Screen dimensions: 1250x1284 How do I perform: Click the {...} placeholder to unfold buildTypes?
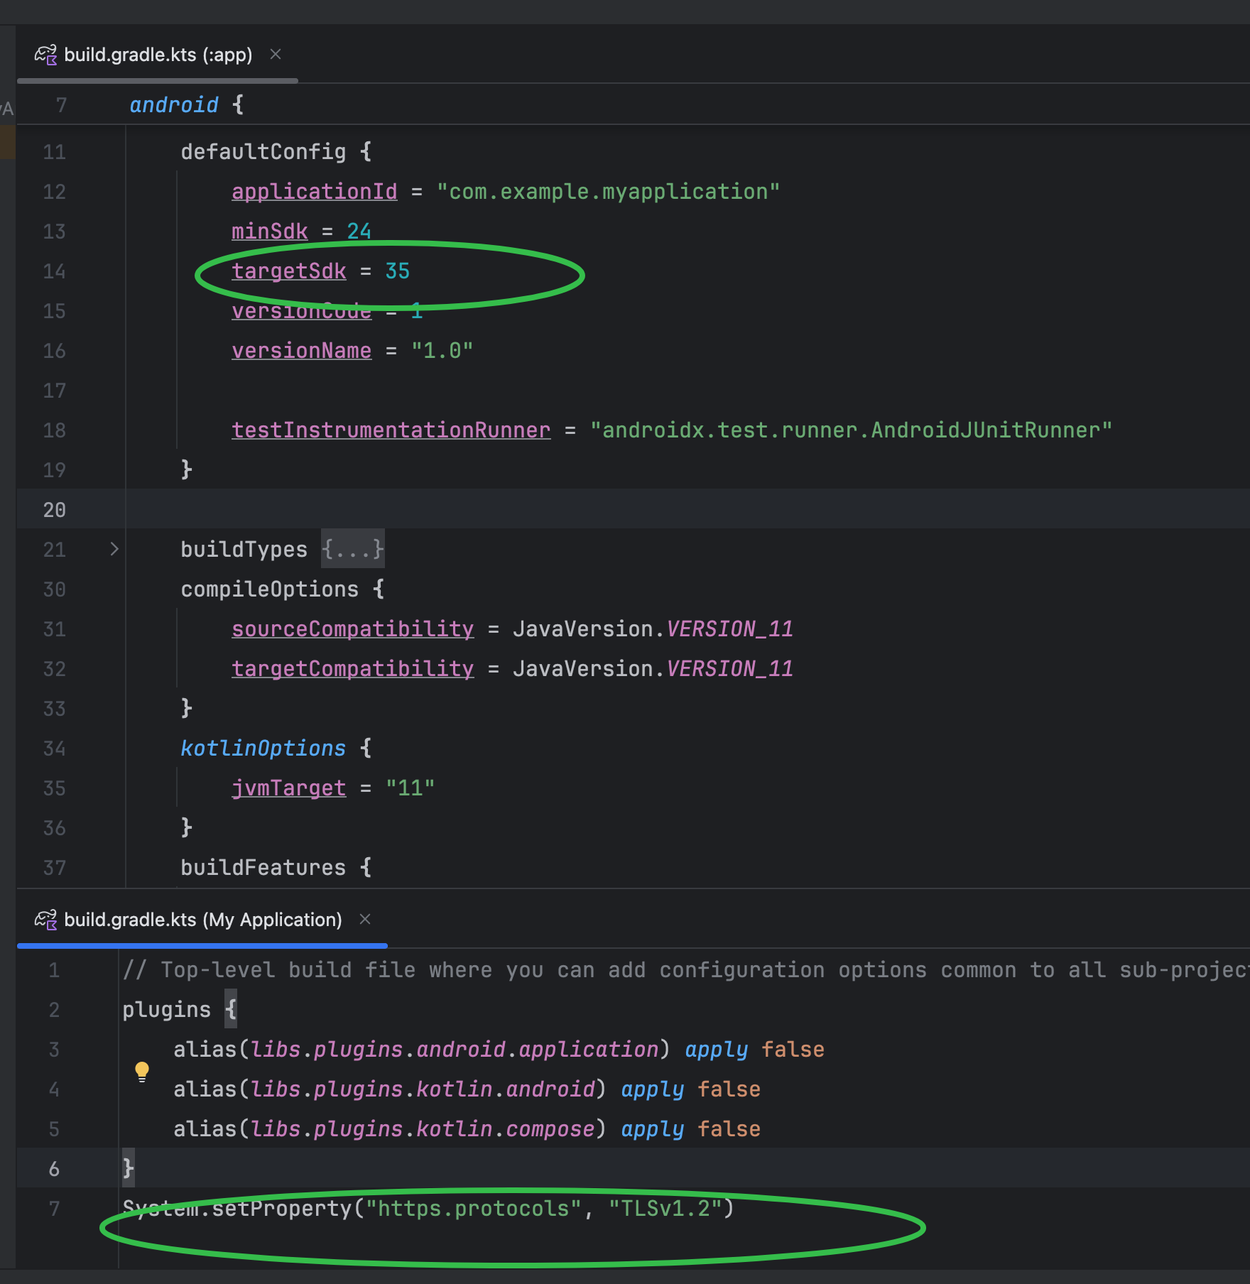(353, 548)
